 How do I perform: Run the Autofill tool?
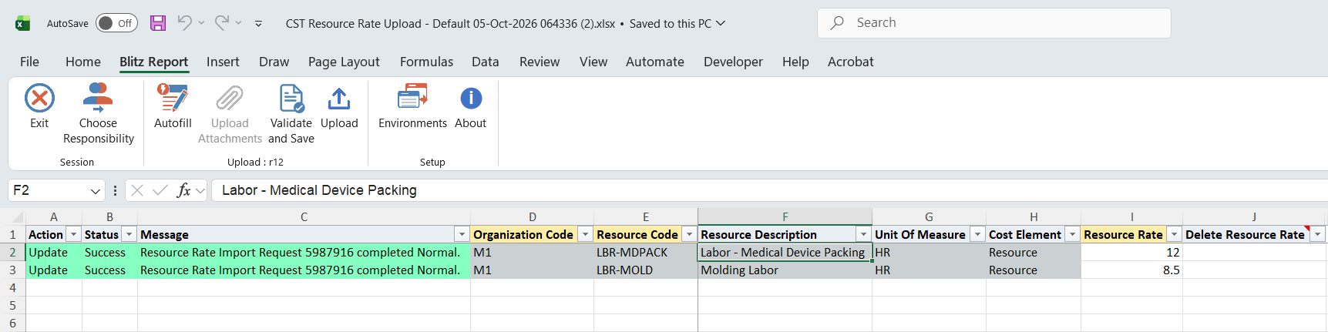[x=173, y=106]
